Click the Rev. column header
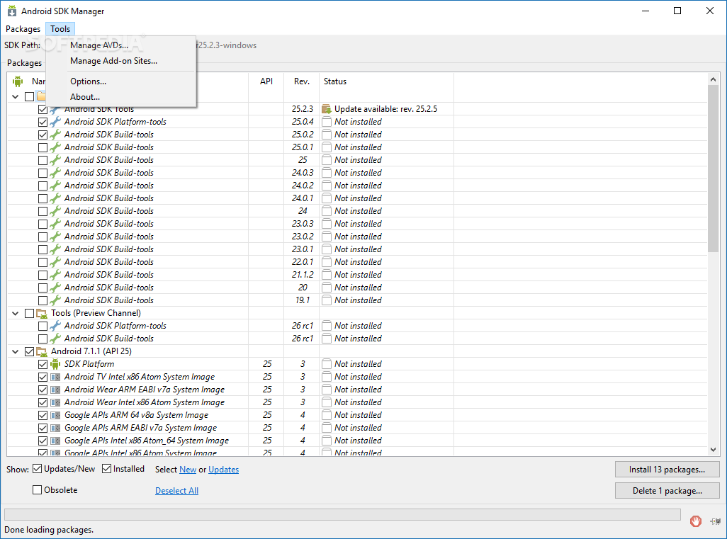The image size is (727, 539). point(301,81)
